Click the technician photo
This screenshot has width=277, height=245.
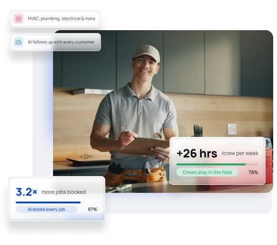(x=163, y=111)
